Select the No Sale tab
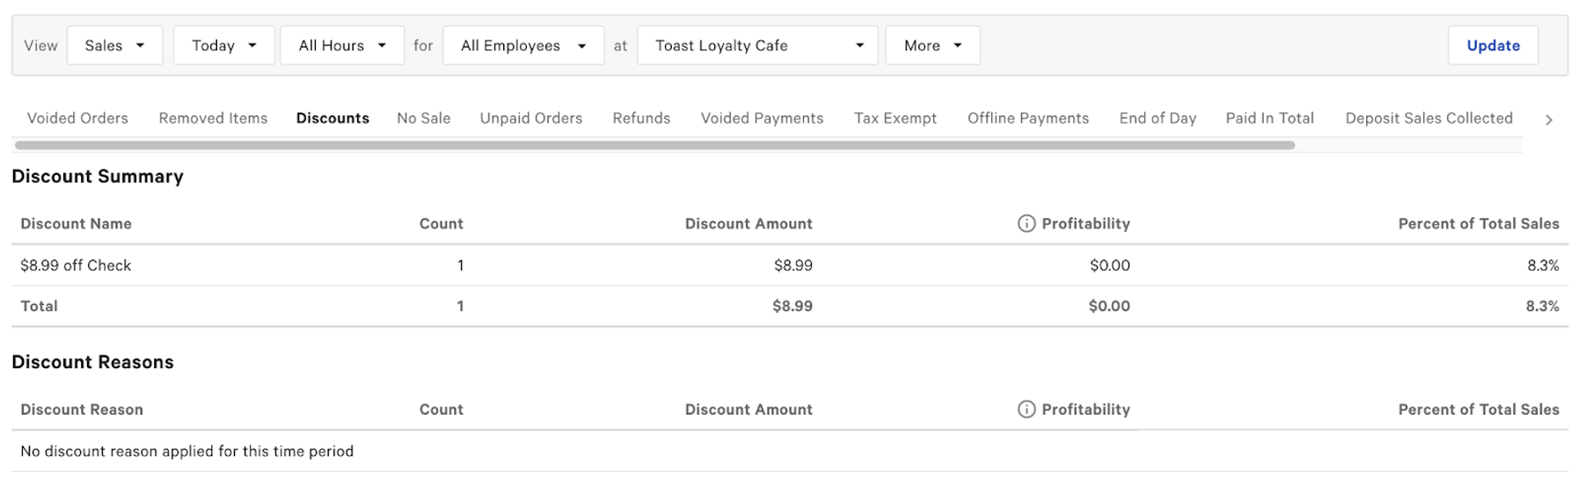Screen dimensions: 1578x478 coord(423,118)
